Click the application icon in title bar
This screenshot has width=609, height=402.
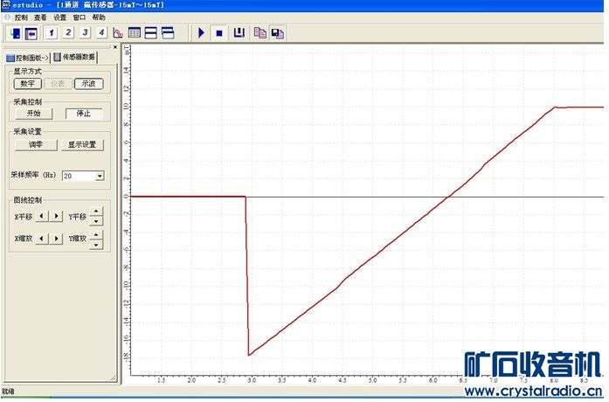(x=5, y=4)
